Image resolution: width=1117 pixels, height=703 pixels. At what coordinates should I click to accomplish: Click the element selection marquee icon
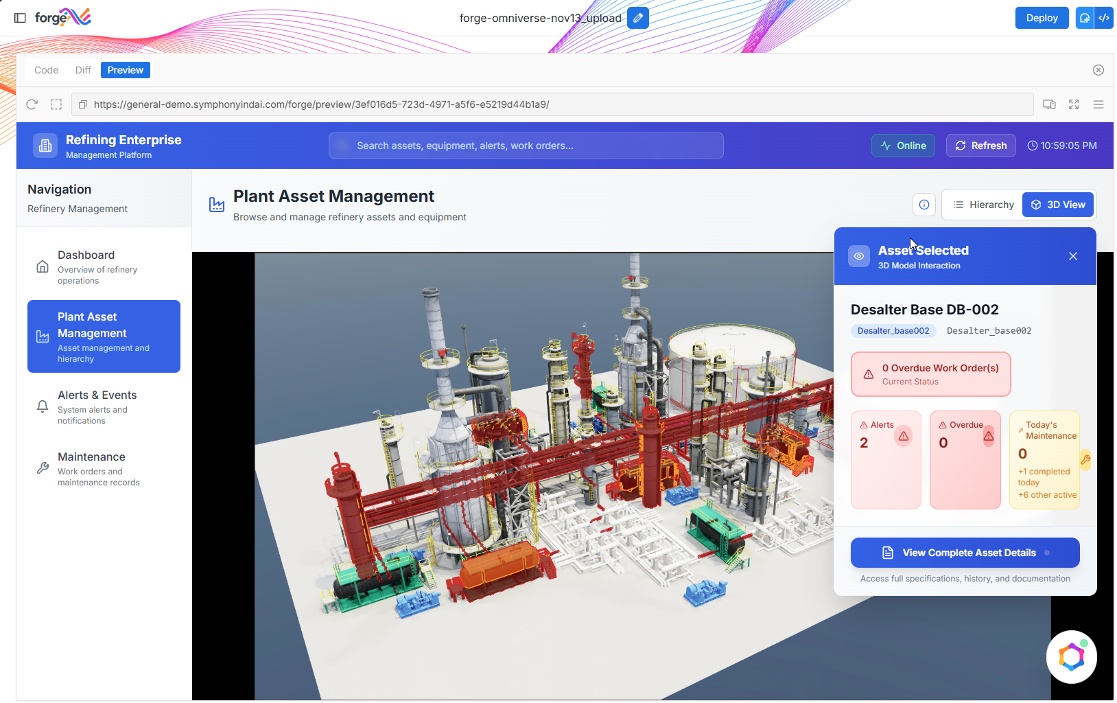coord(56,104)
